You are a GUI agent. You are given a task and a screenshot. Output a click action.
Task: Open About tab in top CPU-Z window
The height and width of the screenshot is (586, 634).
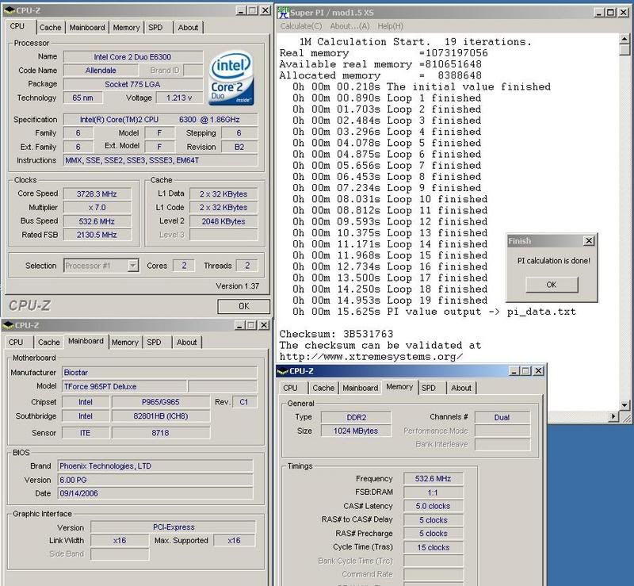click(188, 28)
